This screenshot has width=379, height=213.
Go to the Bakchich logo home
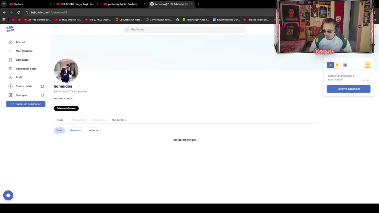[x=10, y=29]
